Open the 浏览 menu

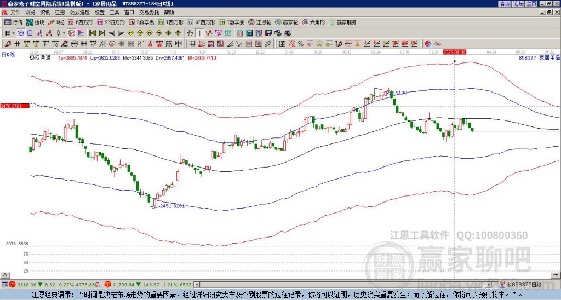pyautogui.click(x=31, y=13)
